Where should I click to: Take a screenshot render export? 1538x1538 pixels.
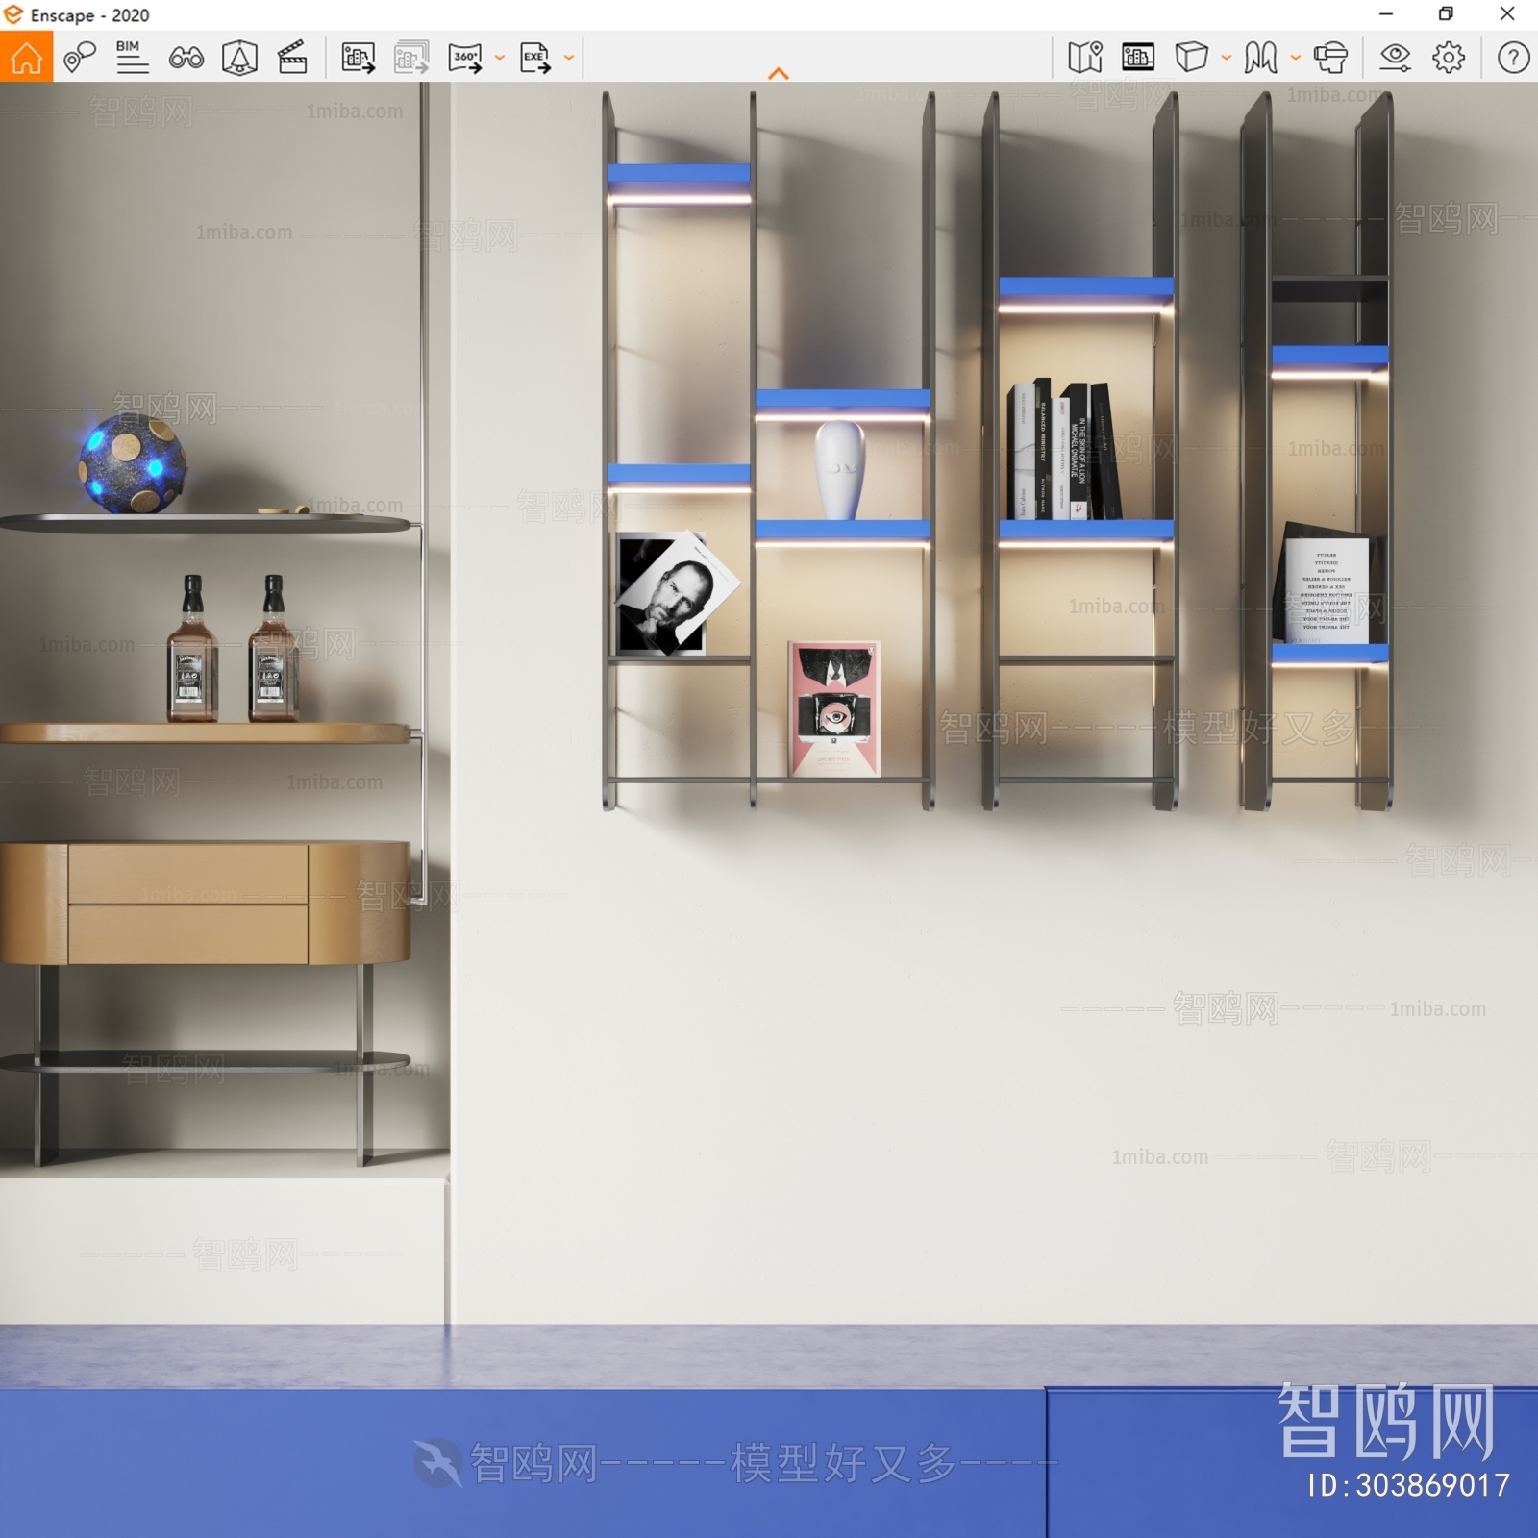[359, 58]
